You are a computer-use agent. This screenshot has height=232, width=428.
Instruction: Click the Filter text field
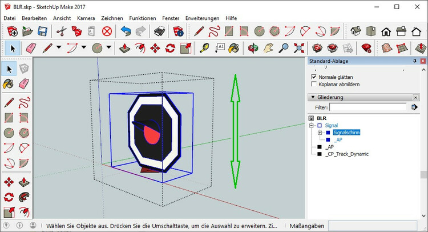pos(368,107)
